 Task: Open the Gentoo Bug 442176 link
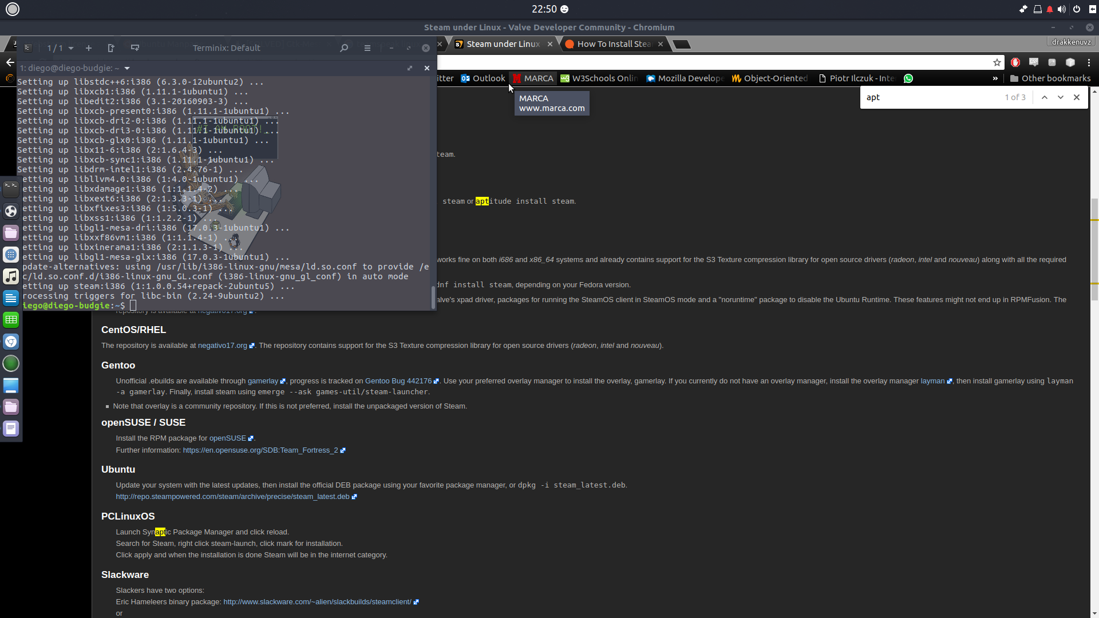(x=398, y=381)
